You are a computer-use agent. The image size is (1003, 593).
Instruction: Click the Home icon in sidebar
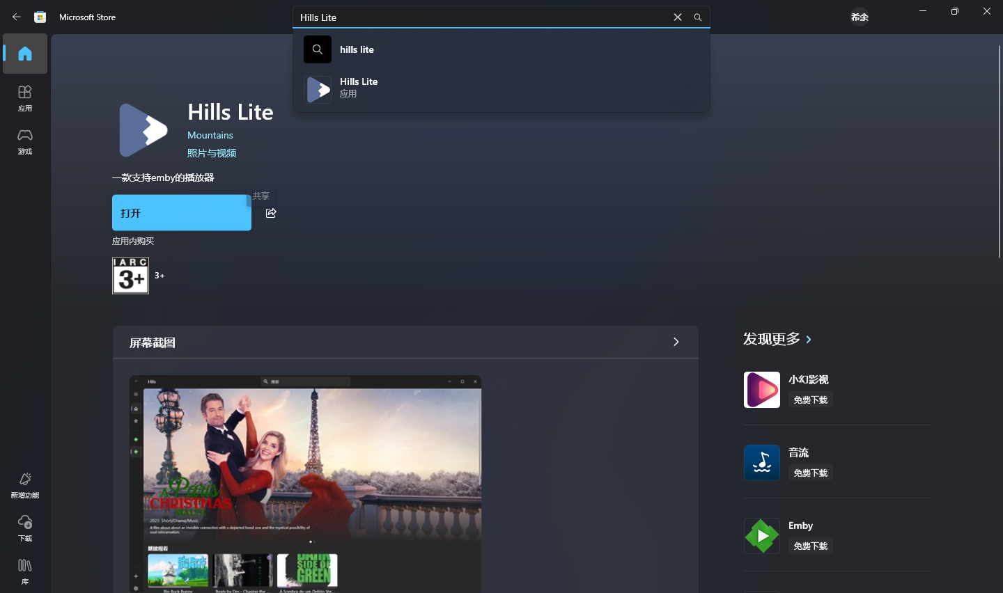tap(25, 54)
